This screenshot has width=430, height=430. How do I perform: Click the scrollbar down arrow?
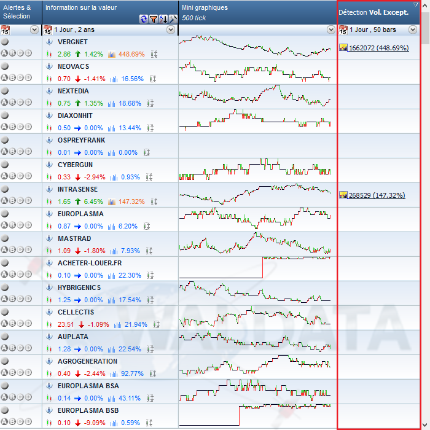[426, 425]
